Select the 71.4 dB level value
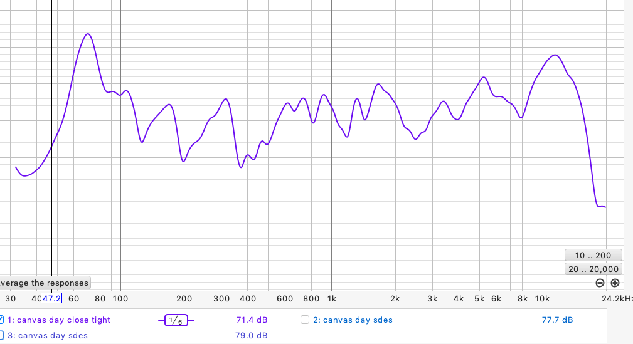This screenshot has height=344, width=633. [x=252, y=320]
